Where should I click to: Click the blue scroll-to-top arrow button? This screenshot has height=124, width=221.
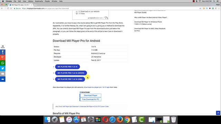coord(218,113)
